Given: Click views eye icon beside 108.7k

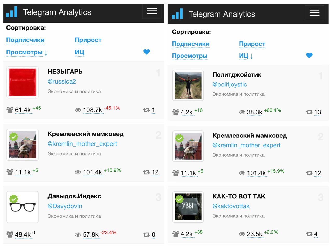Looking at the screenshot, I should 78,110.
